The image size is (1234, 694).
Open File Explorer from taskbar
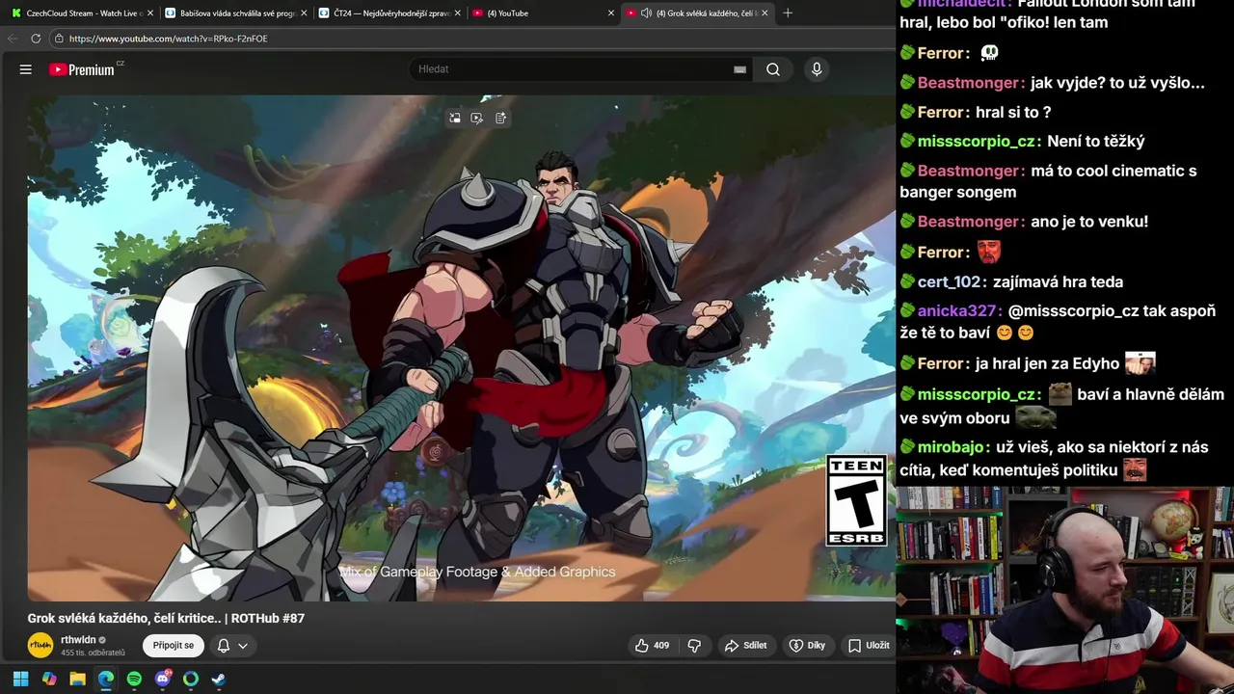[77, 679]
